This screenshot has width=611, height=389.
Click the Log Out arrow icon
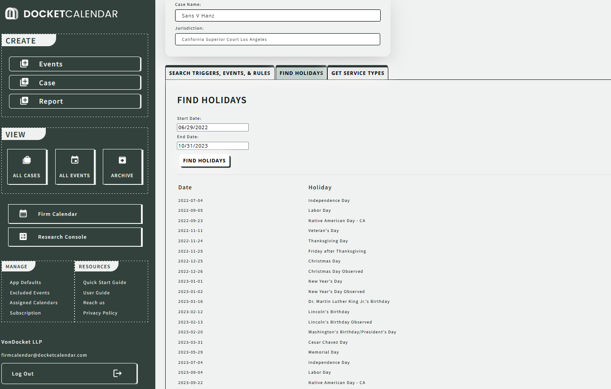[x=117, y=373]
